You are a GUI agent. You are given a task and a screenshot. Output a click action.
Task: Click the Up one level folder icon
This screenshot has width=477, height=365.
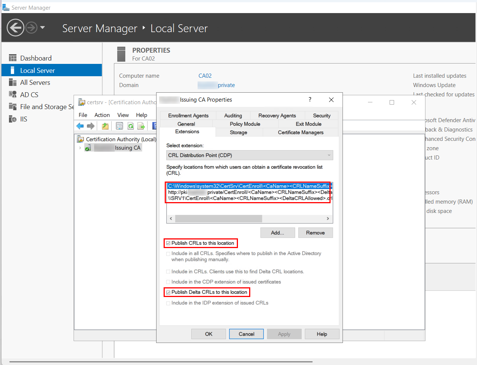coord(105,126)
